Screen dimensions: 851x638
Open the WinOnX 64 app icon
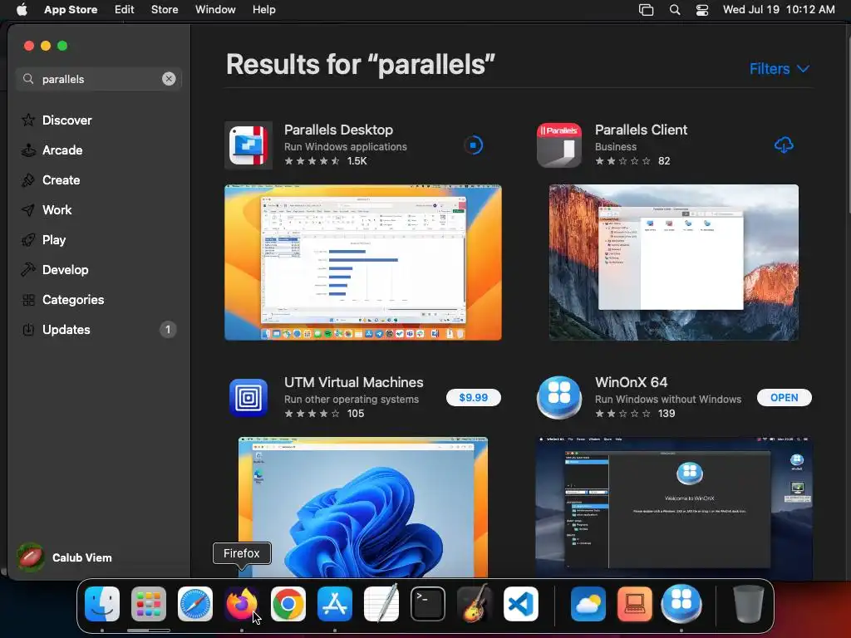559,398
